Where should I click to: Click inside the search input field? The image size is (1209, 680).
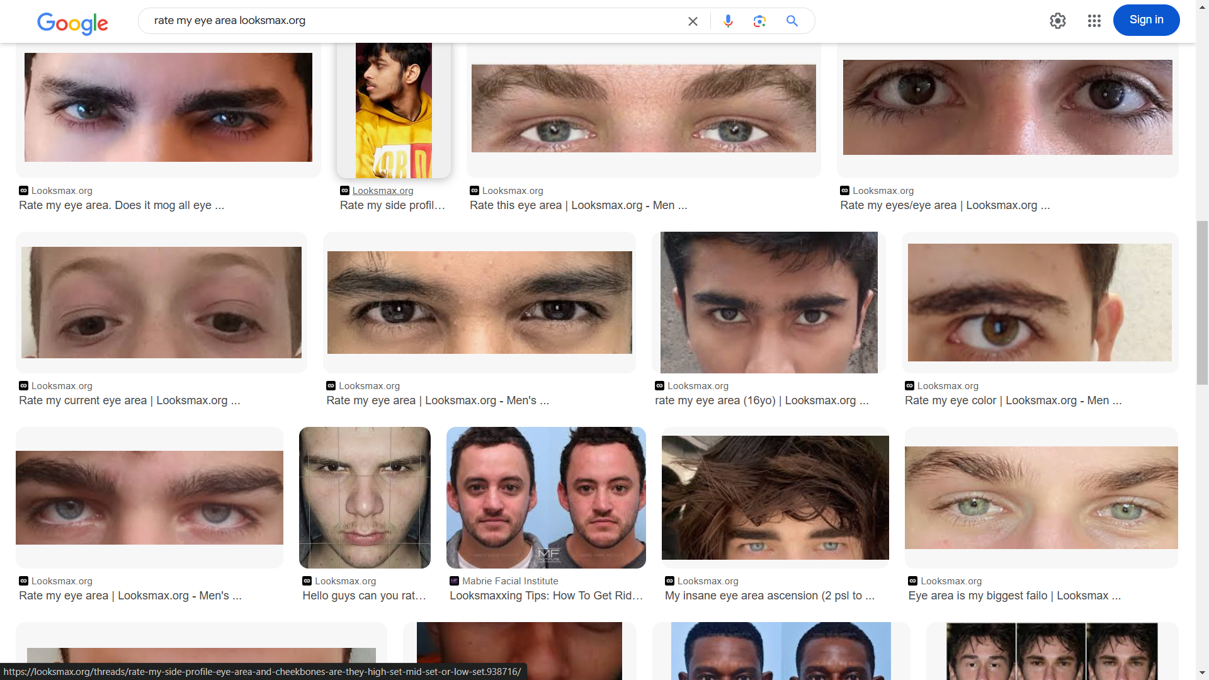409,21
